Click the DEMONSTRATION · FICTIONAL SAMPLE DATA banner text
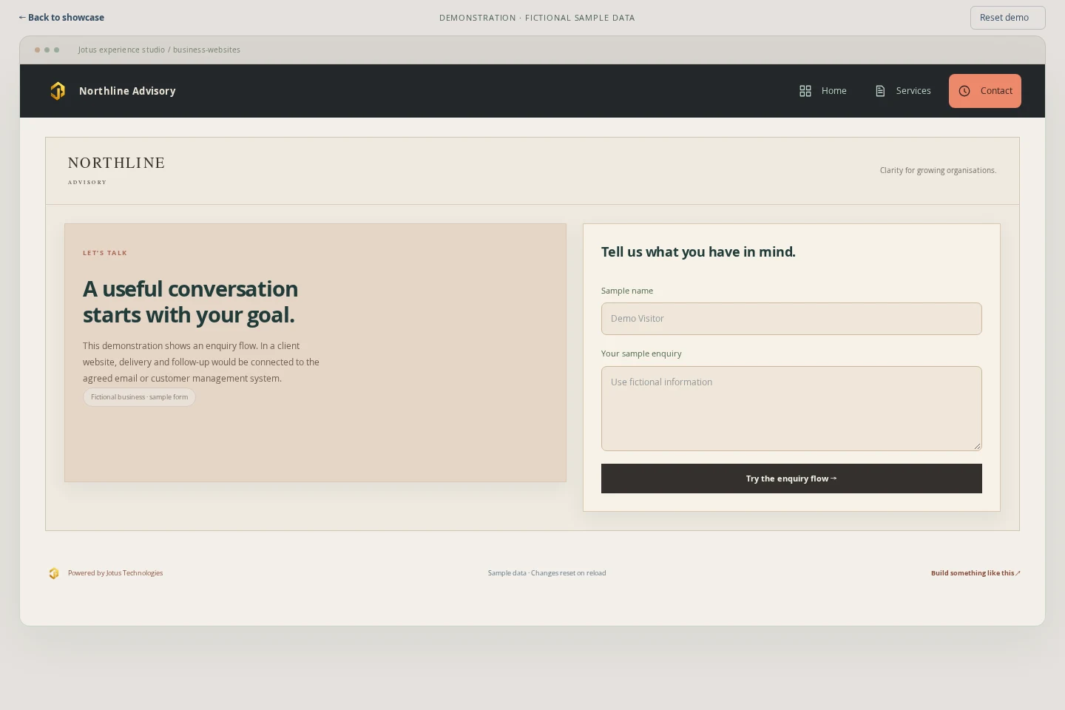1065x710 pixels. coord(537,18)
